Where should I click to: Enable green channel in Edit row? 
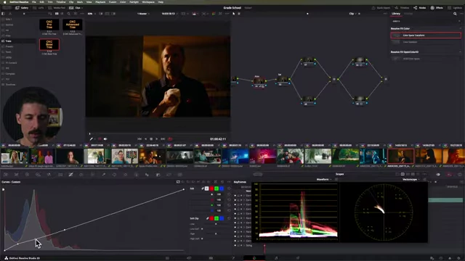pos(217,188)
